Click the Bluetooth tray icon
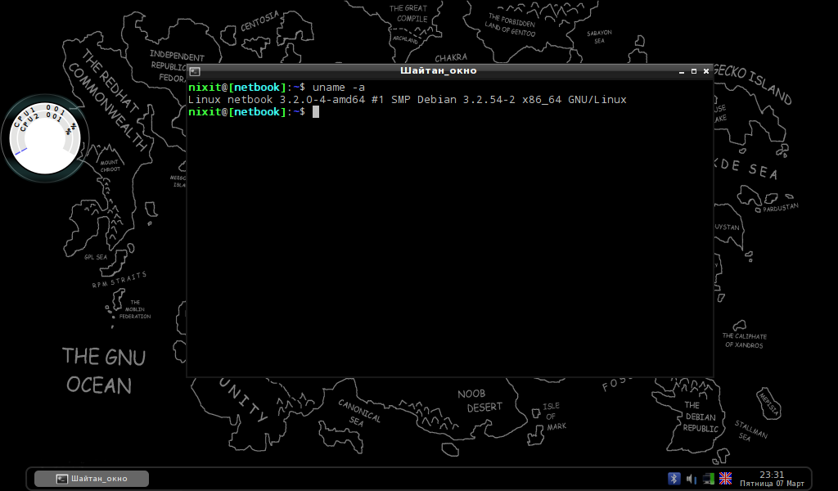 pyautogui.click(x=674, y=478)
